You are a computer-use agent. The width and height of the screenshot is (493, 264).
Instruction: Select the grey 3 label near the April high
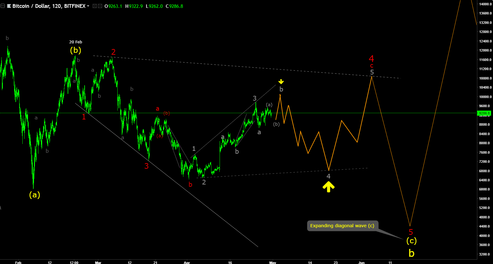(255, 98)
